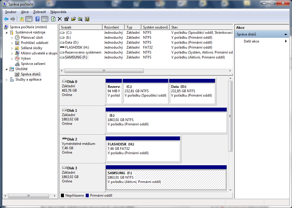Click the volume list horizontal scrollbar
The width and height of the screenshot is (292, 208).
click(104, 71)
